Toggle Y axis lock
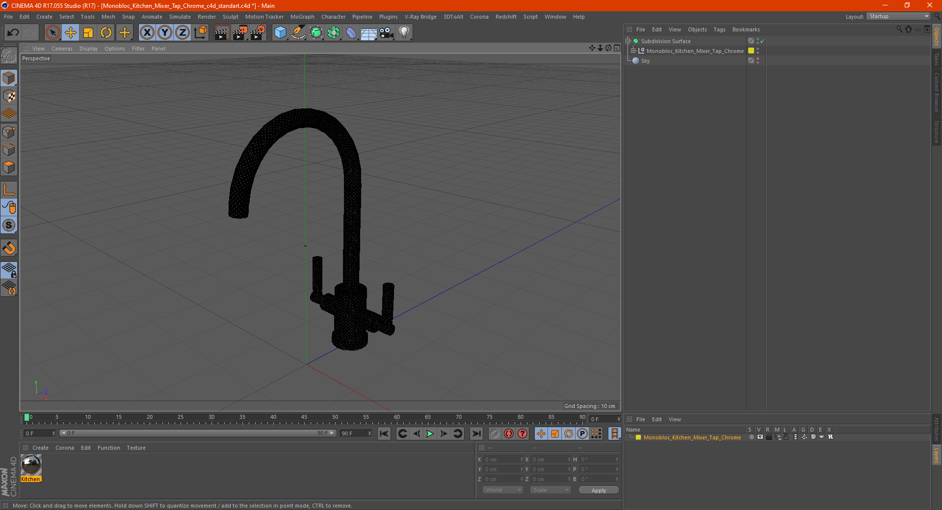The height and width of the screenshot is (510, 942). click(x=165, y=33)
